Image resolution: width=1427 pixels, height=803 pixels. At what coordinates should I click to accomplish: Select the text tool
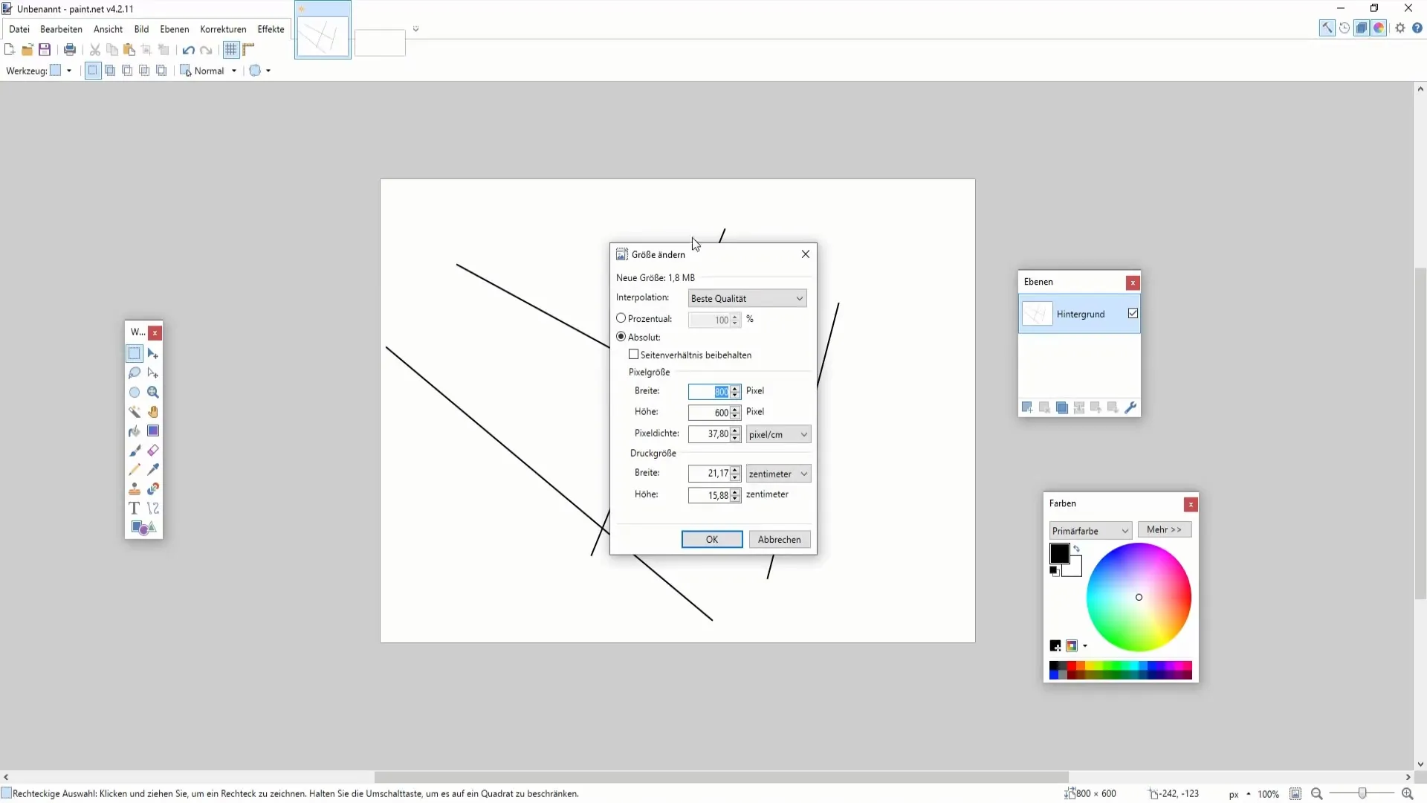click(135, 509)
